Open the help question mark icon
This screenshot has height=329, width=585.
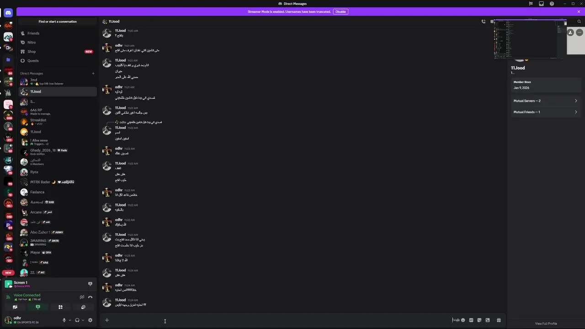(x=552, y=4)
